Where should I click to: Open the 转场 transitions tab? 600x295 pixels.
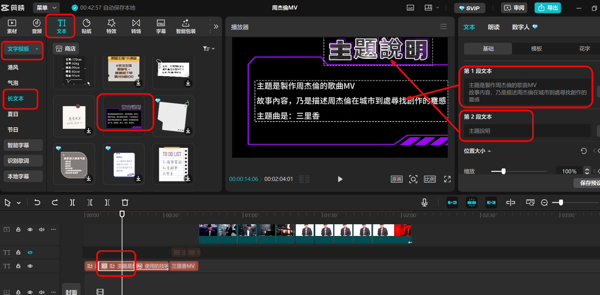tap(136, 26)
